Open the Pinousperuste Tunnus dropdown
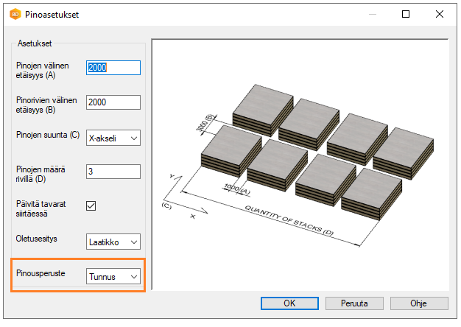This screenshot has height=327, width=461. click(x=113, y=276)
